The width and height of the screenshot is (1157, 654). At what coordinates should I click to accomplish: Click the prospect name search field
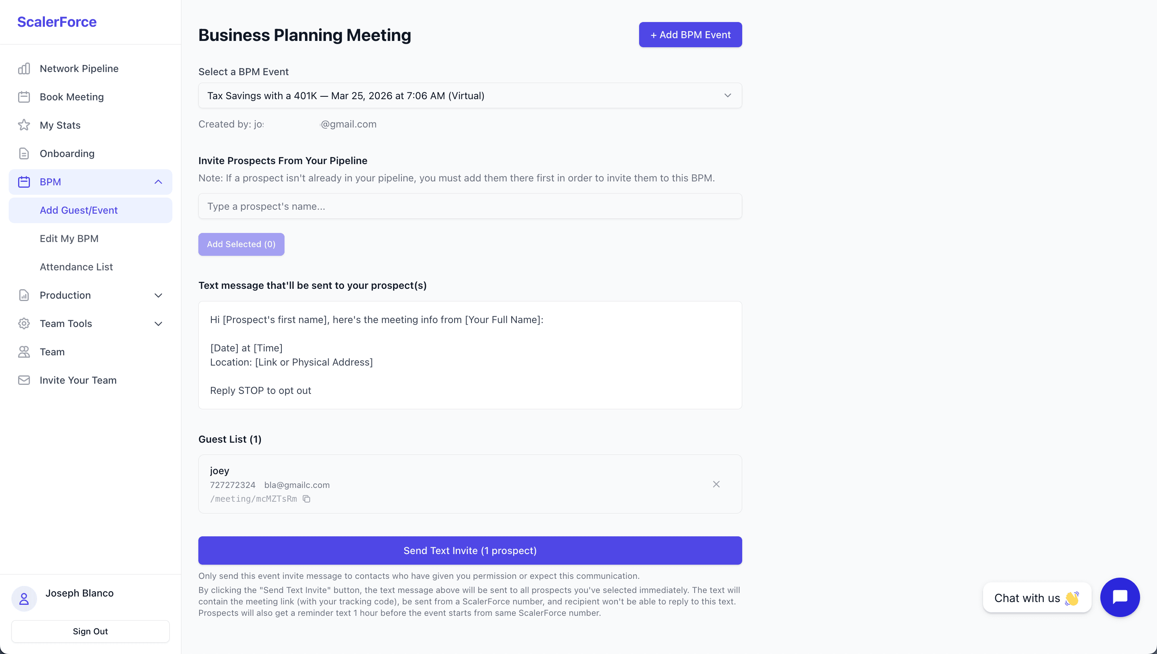pyautogui.click(x=470, y=206)
